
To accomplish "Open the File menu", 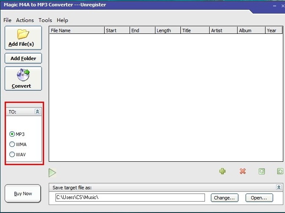I will point(8,20).
